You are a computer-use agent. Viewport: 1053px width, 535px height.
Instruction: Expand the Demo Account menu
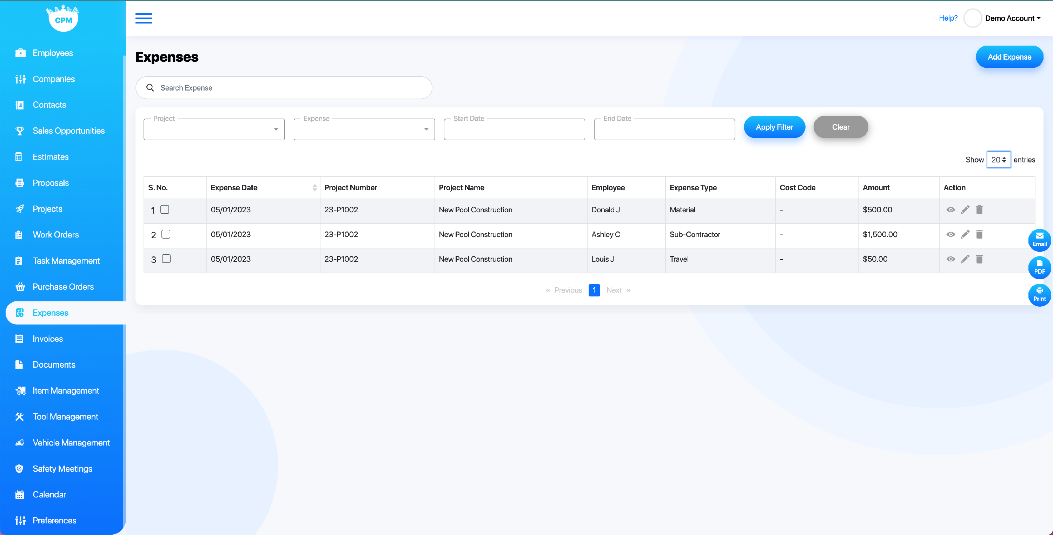[1013, 18]
